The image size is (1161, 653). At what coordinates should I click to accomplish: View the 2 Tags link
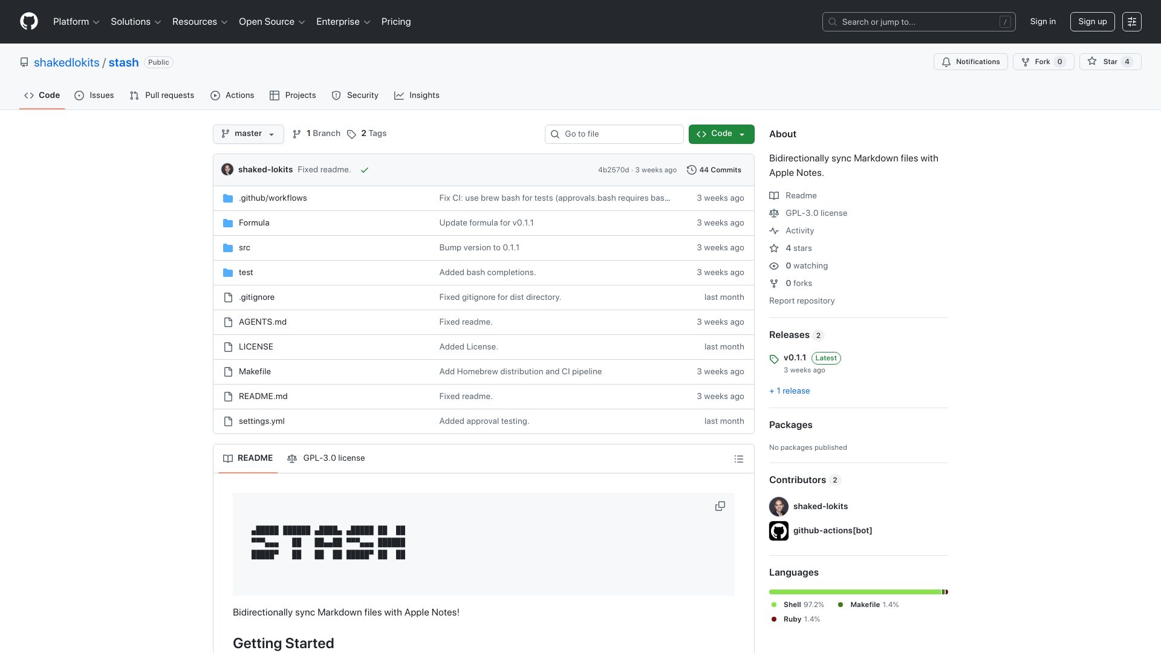coord(367,134)
